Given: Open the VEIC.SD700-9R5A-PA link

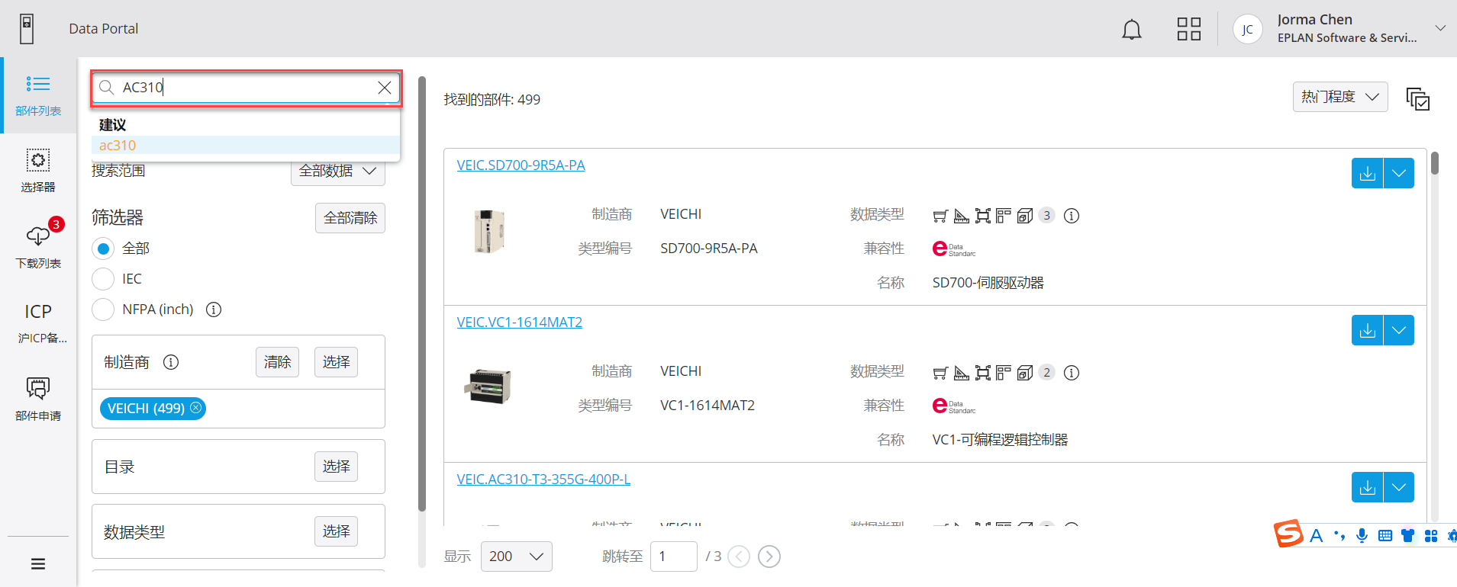Looking at the screenshot, I should click(x=521, y=165).
